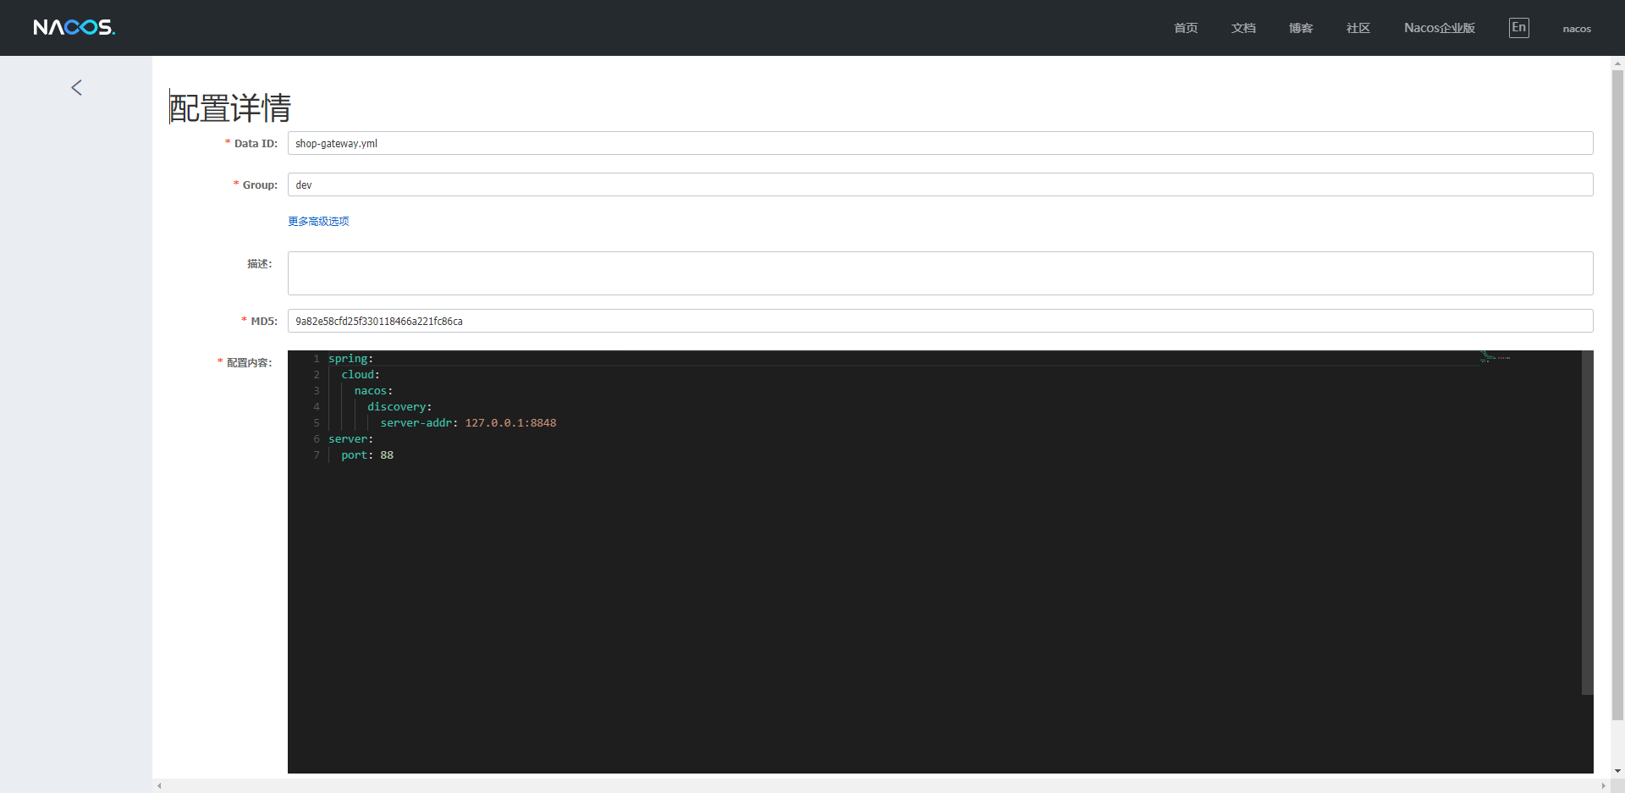Go back using the left arrow icon
1625x793 pixels.
point(76,87)
